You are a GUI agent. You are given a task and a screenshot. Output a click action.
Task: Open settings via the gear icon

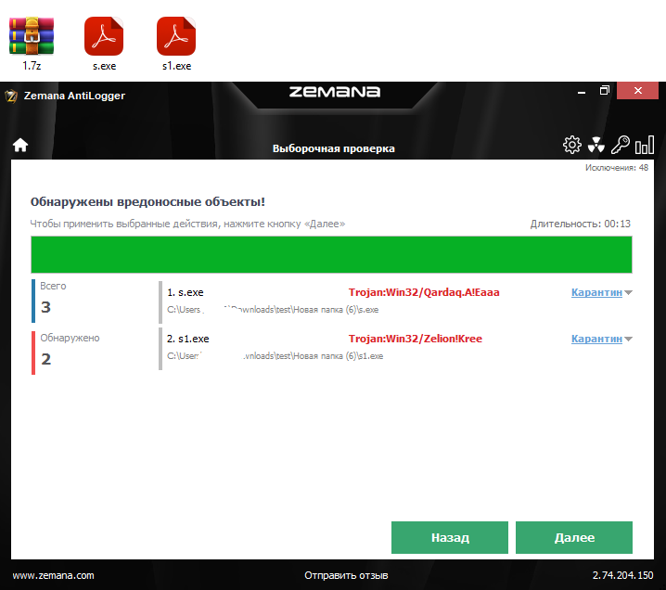point(571,145)
